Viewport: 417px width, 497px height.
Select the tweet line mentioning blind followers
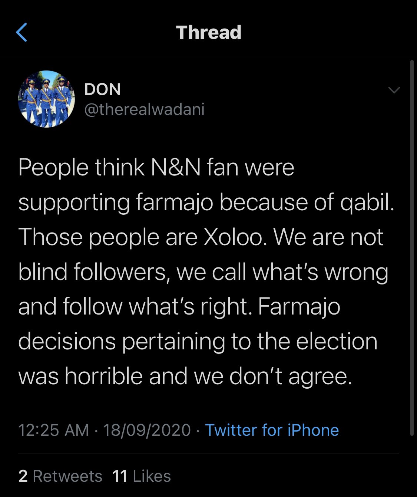tap(203, 272)
